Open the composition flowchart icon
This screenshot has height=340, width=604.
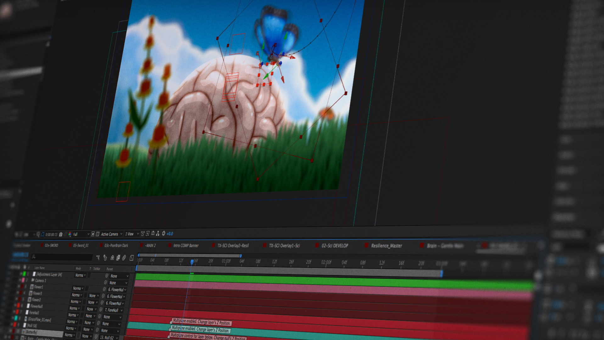coord(158,234)
